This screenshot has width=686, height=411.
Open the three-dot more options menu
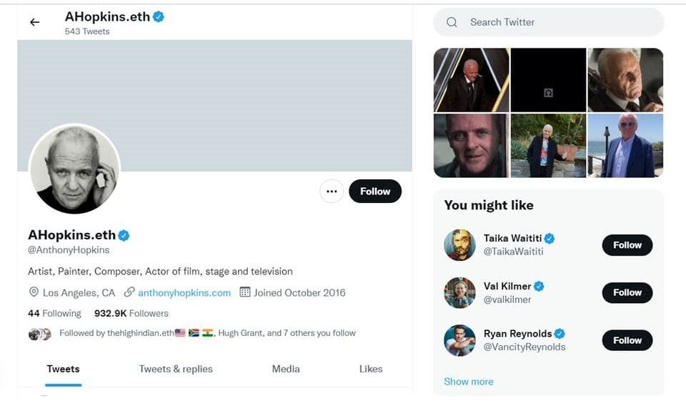[x=332, y=192]
